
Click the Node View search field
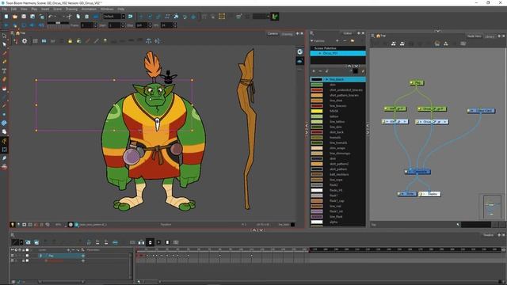click(475, 225)
